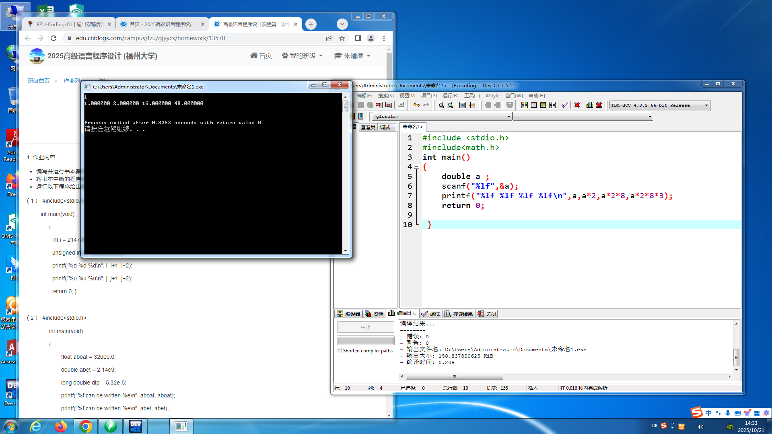Switch to the 搜索结果 bottom tab

pyautogui.click(x=459, y=314)
